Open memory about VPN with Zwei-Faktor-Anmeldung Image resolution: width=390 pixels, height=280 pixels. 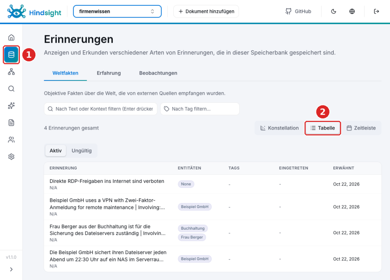213,207
